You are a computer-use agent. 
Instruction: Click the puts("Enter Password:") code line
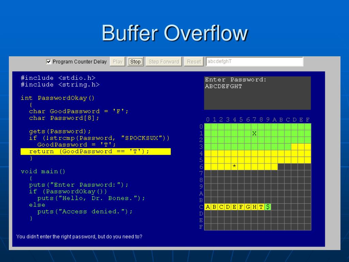click(79, 185)
